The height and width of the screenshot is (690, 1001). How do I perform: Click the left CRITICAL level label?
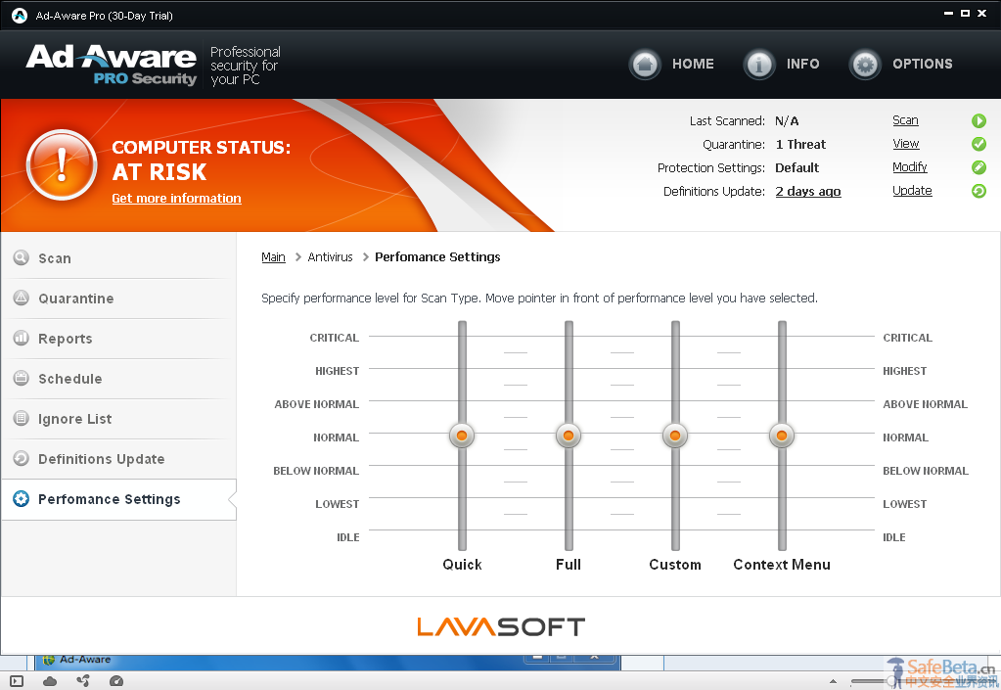(x=334, y=338)
